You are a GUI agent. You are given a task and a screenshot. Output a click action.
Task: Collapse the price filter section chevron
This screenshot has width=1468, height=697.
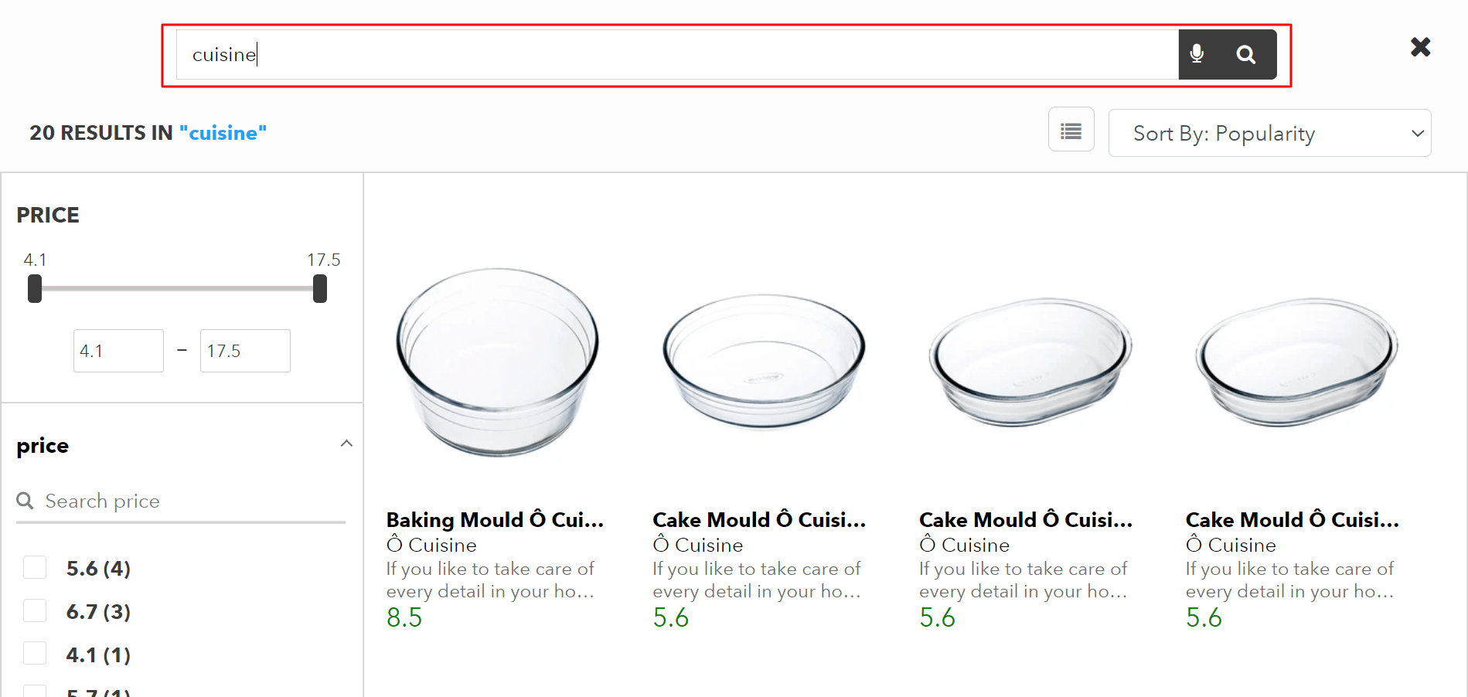[x=346, y=444]
